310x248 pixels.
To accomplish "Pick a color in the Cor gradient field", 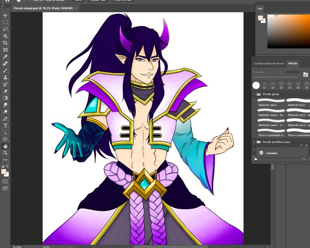I will coord(289,31).
